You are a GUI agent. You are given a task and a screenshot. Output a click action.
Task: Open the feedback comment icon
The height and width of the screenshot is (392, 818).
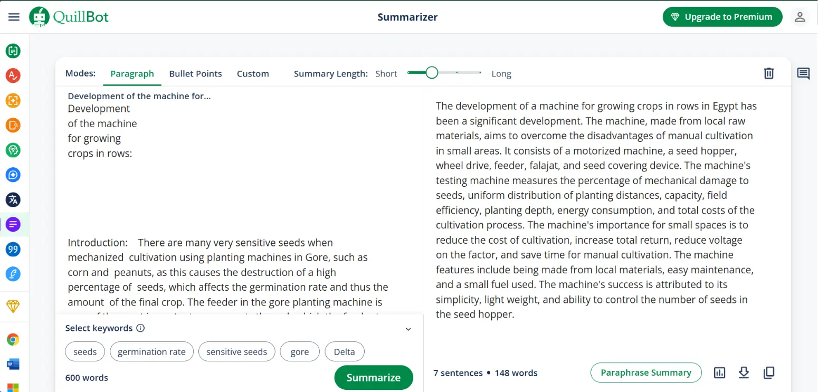tap(803, 74)
